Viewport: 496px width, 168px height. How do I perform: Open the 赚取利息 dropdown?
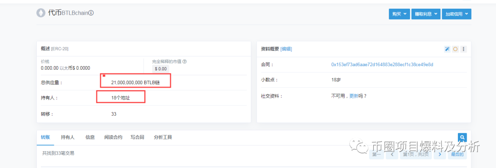click(426, 14)
